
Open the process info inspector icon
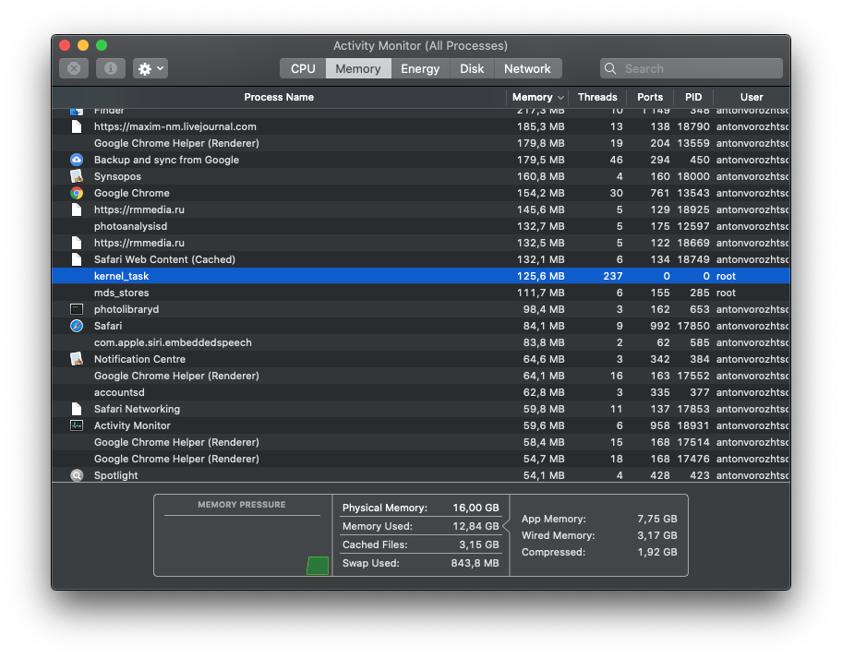pyautogui.click(x=111, y=68)
